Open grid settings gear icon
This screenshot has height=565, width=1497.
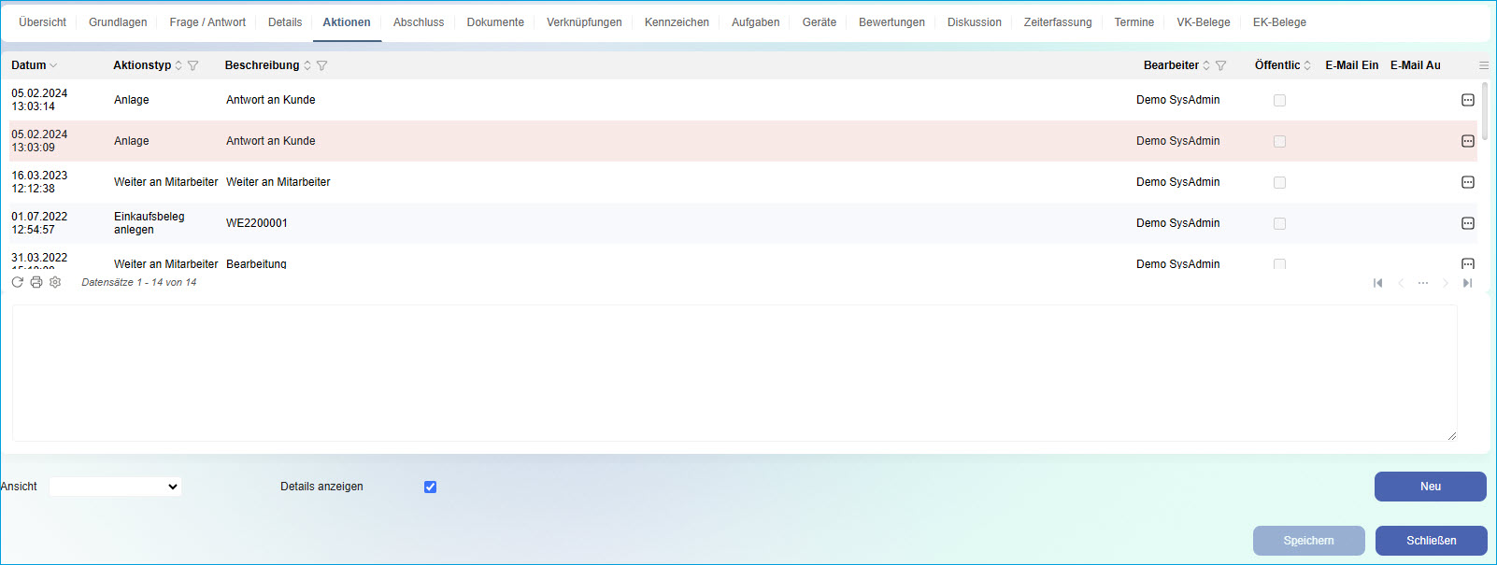55,282
